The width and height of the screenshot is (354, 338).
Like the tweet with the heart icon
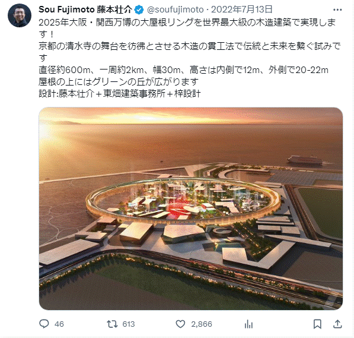coord(180,324)
